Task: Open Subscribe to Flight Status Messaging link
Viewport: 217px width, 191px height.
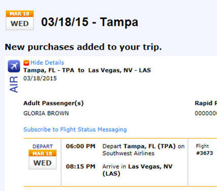Action: [x=75, y=130]
